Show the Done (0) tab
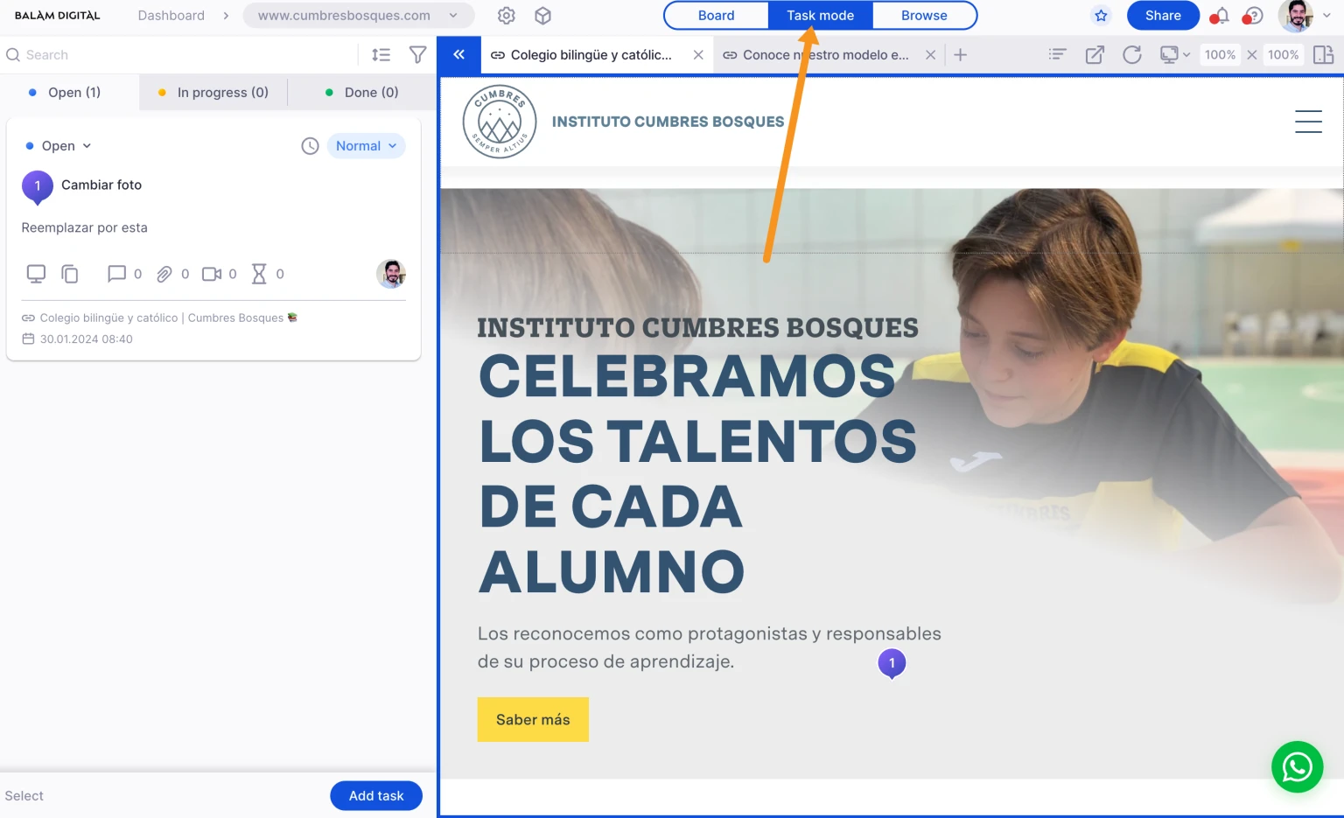This screenshot has height=818, width=1344. click(361, 92)
